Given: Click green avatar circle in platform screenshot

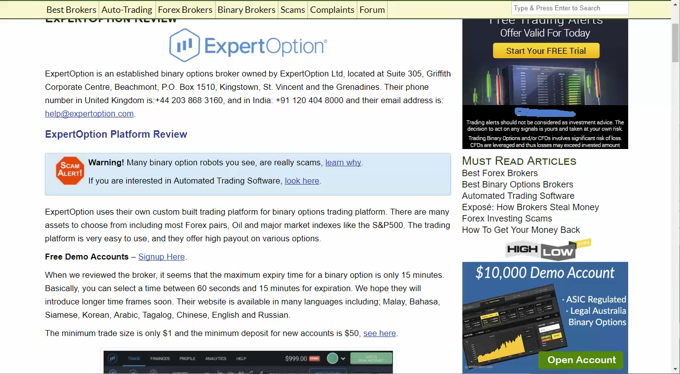Looking at the screenshot, I should (x=332, y=358).
